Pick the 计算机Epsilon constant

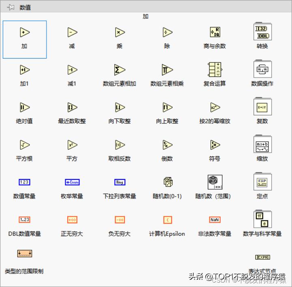tap(167, 220)
